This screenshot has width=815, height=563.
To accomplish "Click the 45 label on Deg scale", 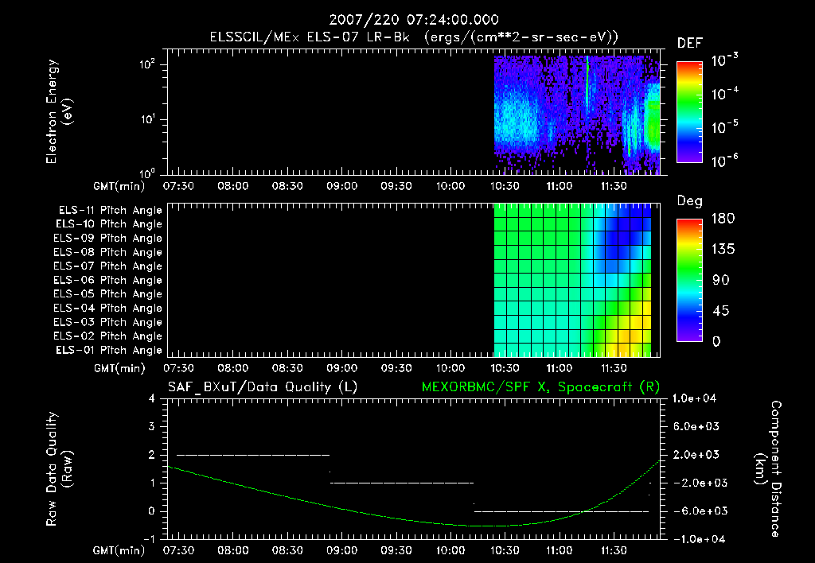I will click(x=721, y=311).
